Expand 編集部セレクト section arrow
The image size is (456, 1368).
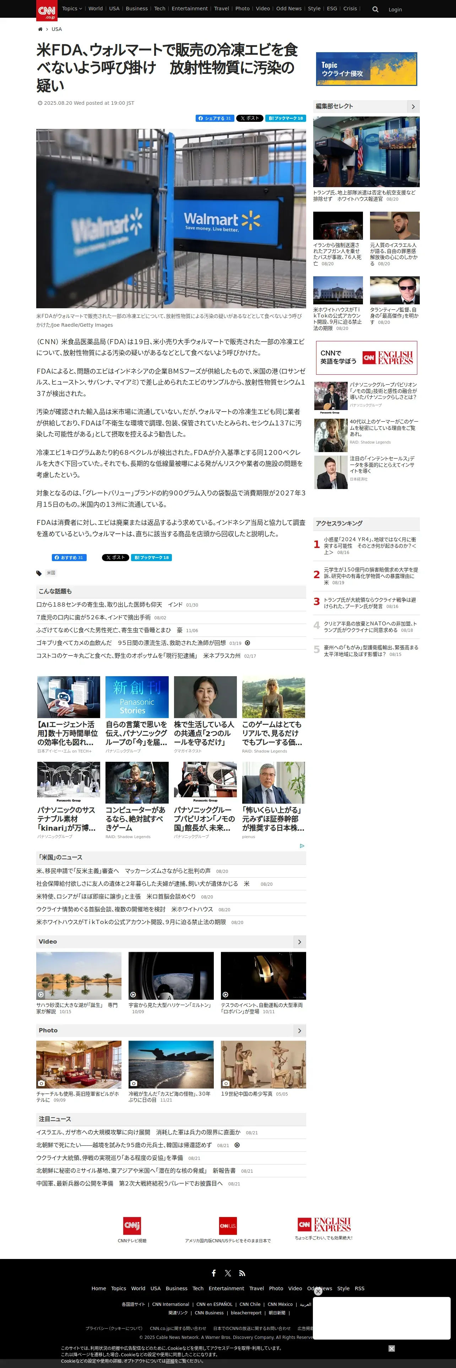[413, 106]
